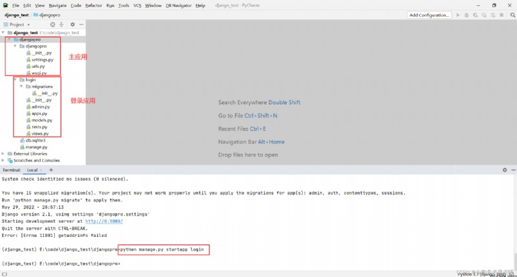Click the Locate/Scroll from Source icon
The width and height of the screenshot is (517, 277).
[52, 25]
